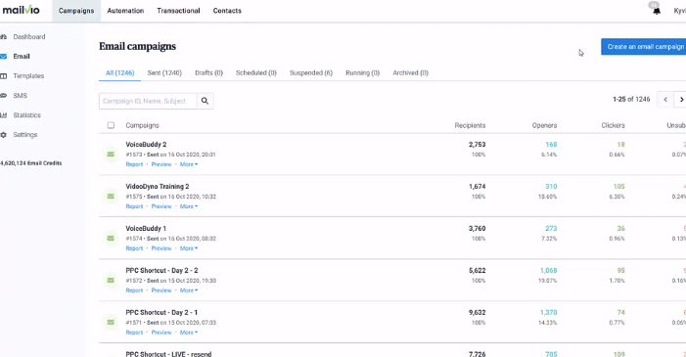Go to next page arrow
This screenshot has height=357, width=686.
pos(680,100)
